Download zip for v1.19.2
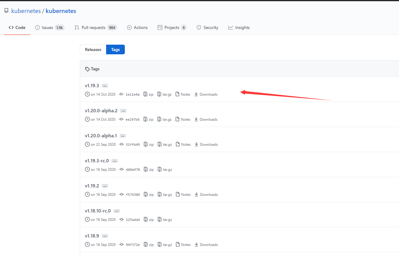This screenshot has width=399, height=258. pyautogui.click(x=149, y=195)
